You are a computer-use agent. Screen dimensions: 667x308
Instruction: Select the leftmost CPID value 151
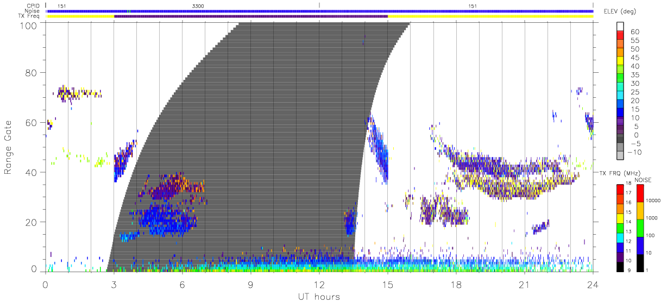pos(62,5)
